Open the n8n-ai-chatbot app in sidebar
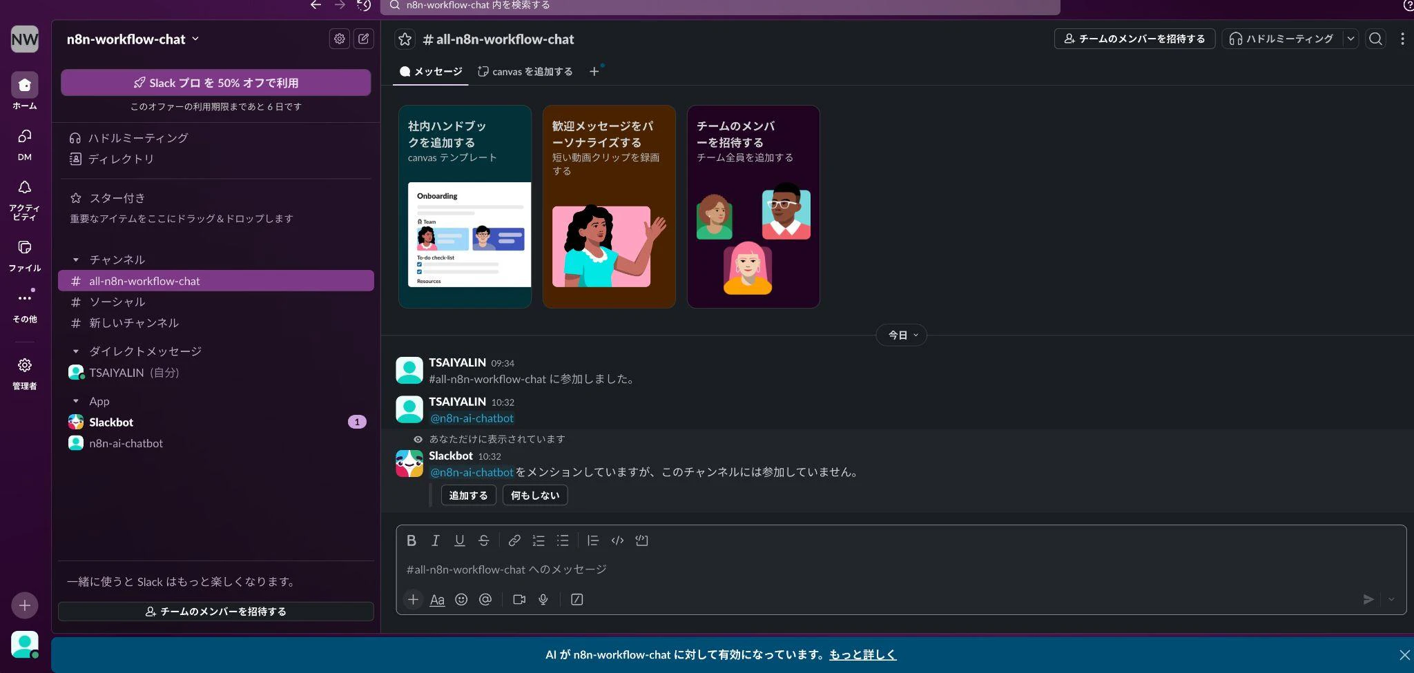Viewport: 1414px width, 673px height. [216, 443]
